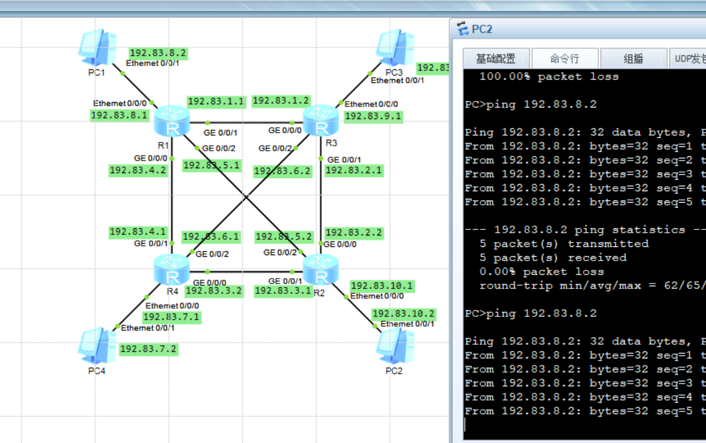Click the PC1 name label

click(97, 73)
